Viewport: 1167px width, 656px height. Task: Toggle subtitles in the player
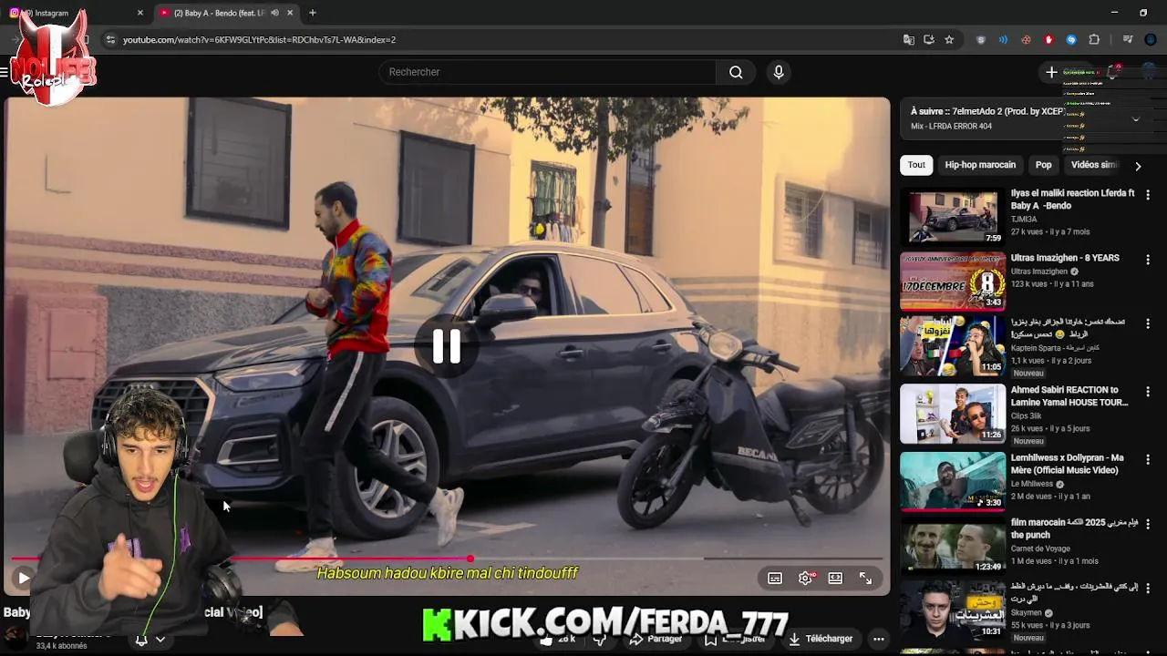tap(775, 578)
